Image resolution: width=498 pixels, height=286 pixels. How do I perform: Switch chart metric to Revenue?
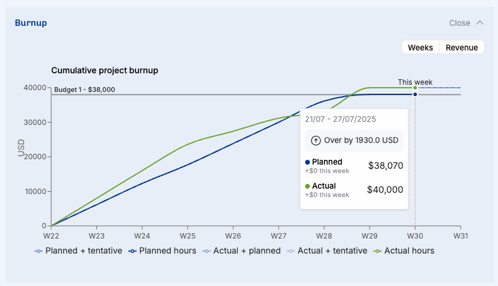(x=462, y=47)
